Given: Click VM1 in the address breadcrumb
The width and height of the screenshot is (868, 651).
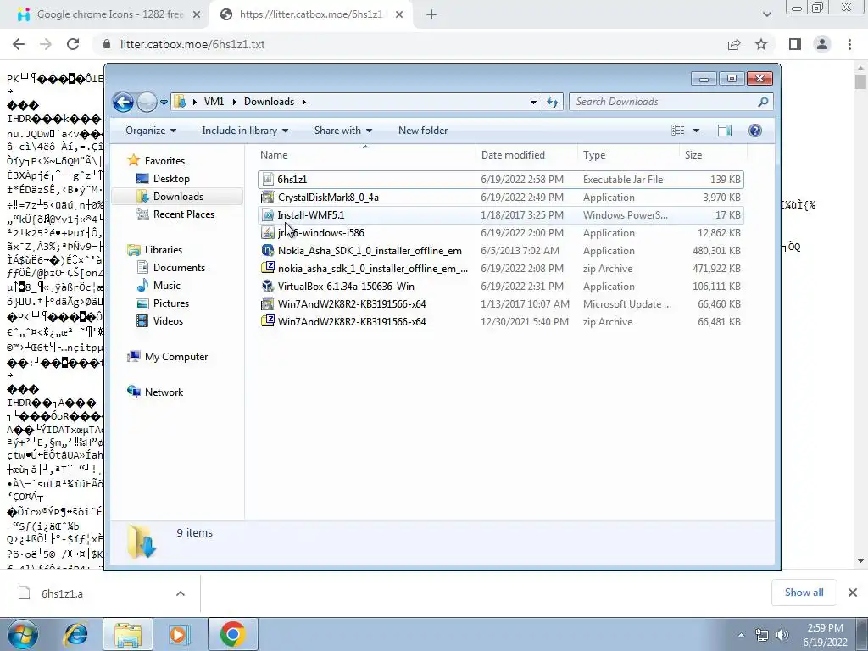Looking at the screenshot, I should 214,102.
